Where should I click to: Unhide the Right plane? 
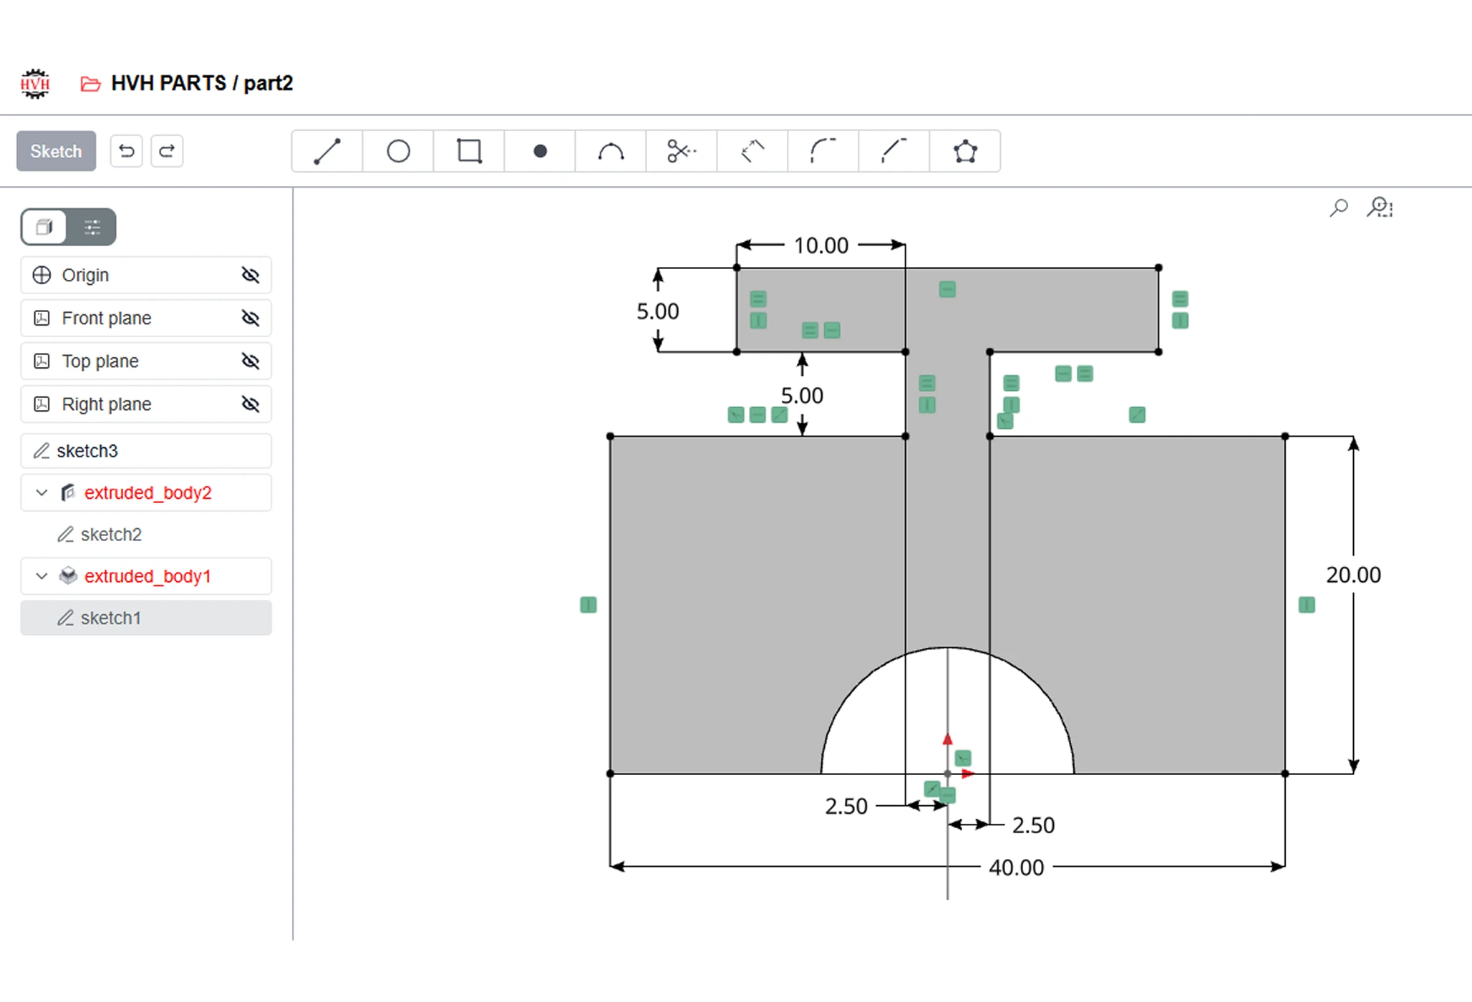pos(251,404)
